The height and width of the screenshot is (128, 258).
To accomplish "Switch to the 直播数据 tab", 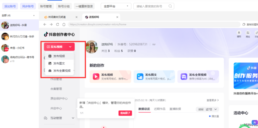I will pos(175,109).
